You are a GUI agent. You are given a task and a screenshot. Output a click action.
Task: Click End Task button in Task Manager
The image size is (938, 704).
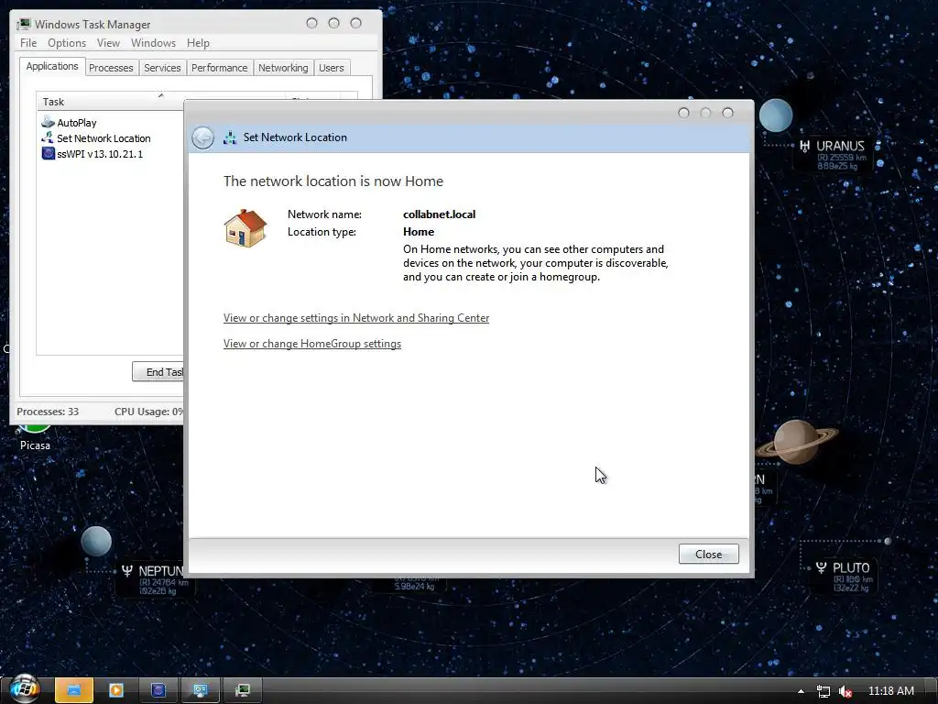coord(158,372)
